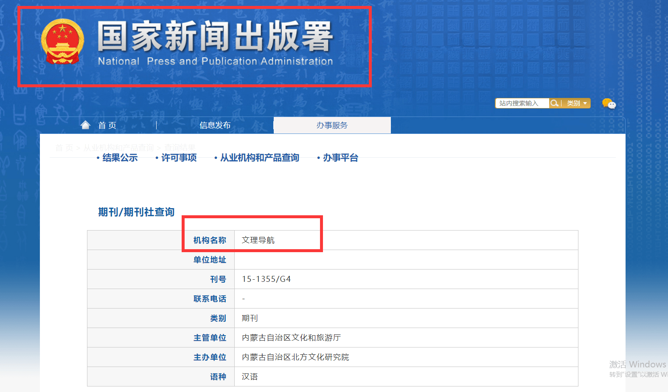Image resolution: width=668 pixels, height=392 pixels.
Task: Click the 期刊/期刊社查询 heading
Action: point(136,212)
